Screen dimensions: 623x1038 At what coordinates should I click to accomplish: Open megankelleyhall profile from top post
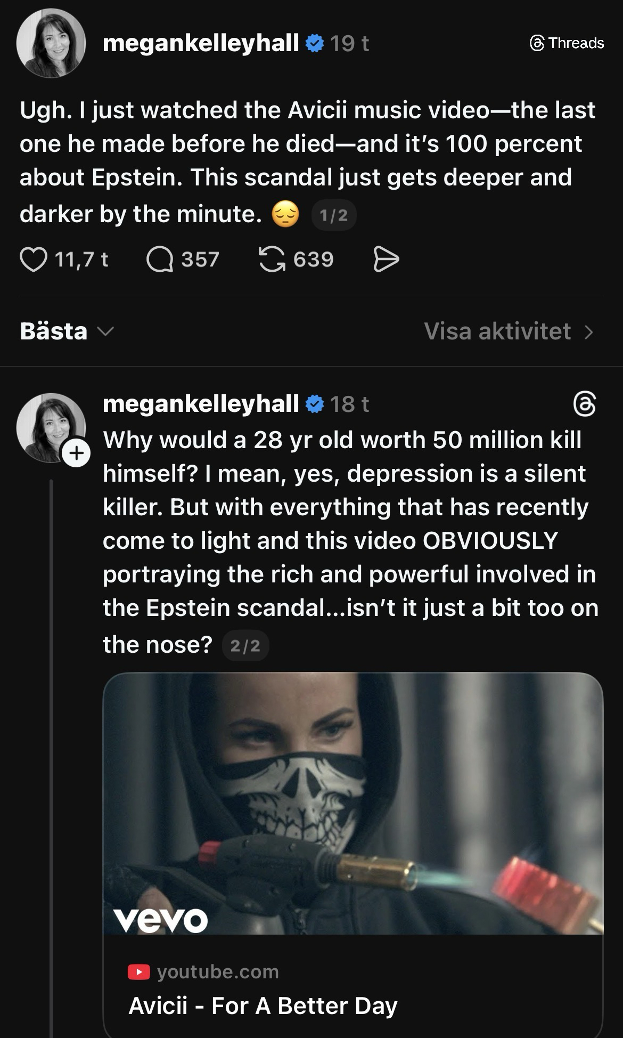pos(201,43)
